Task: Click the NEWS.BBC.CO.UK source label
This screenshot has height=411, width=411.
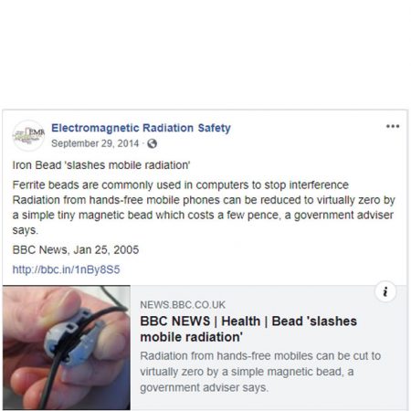Action: point(183,305)
